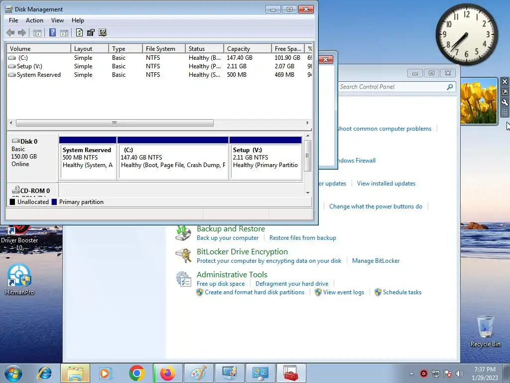
Task: Click Free up disk space link
Action: pos(221,284)
